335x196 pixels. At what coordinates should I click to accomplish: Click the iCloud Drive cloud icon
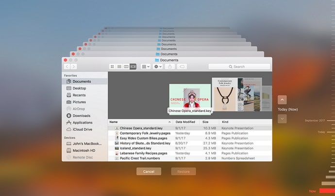click(68, 129)
